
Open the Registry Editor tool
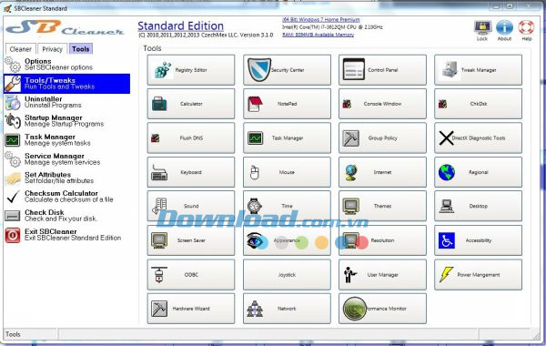pos(191,70)
